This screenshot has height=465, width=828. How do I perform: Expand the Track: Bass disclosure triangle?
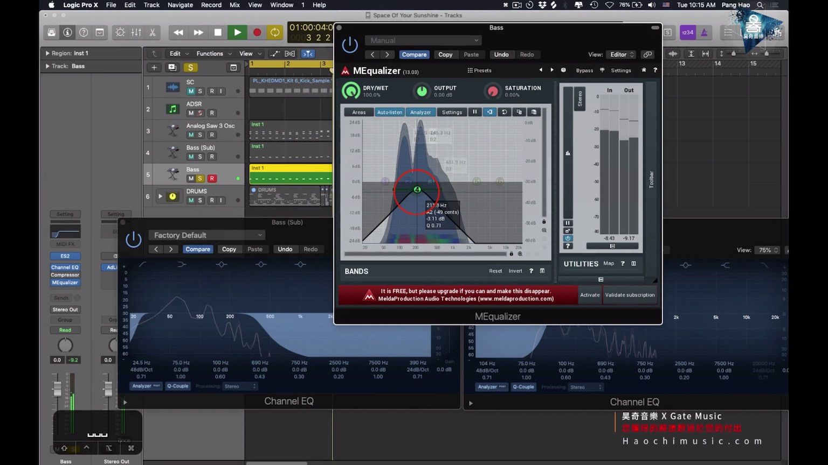(47, 66)
